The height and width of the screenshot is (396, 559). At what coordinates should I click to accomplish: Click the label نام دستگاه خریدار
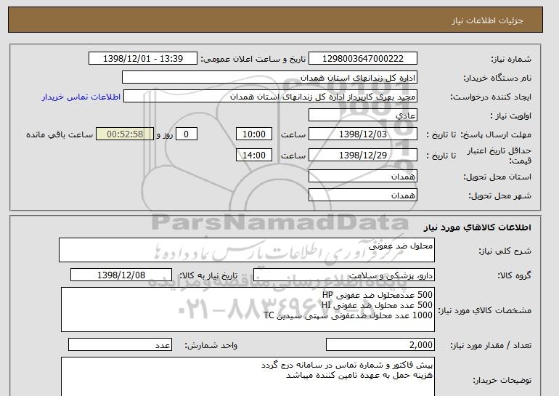click(x=497, y=78)
